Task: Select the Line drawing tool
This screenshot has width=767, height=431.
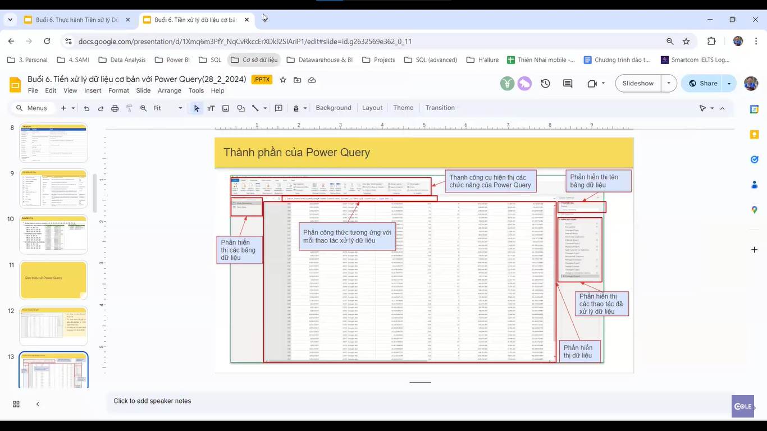Action: [x=255, y=108]
